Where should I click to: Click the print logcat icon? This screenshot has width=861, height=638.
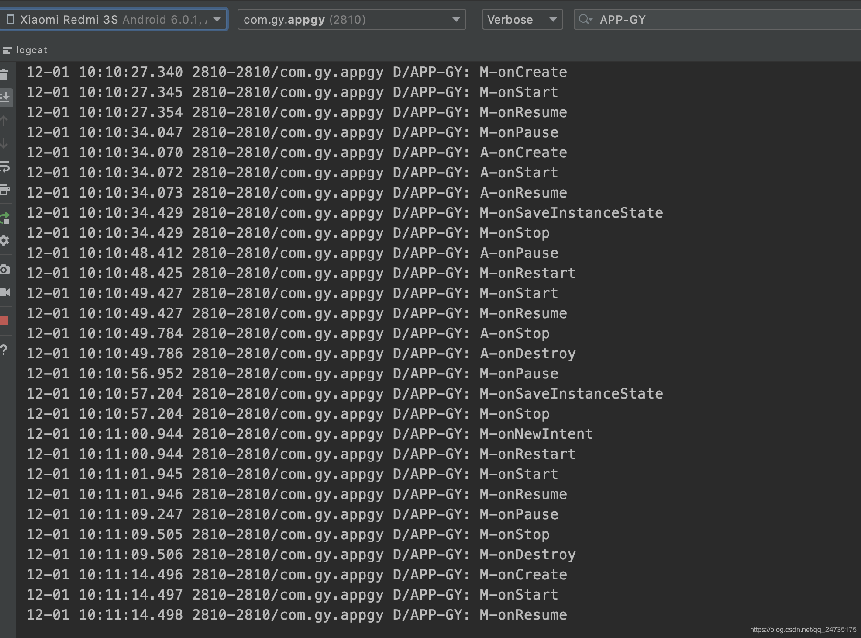pyautogui.click(x=5, y=190)
